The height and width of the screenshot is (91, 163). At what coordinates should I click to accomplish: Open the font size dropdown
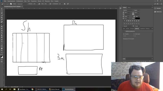click(128, 12)
